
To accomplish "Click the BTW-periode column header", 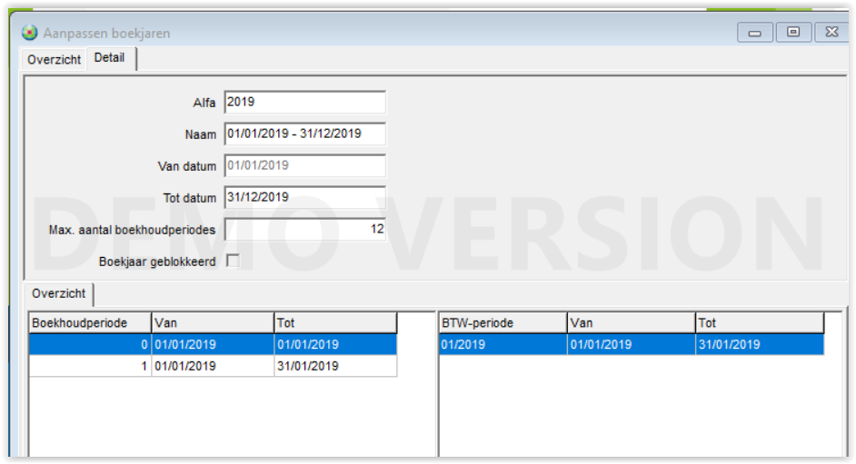I will coord(503,323).
